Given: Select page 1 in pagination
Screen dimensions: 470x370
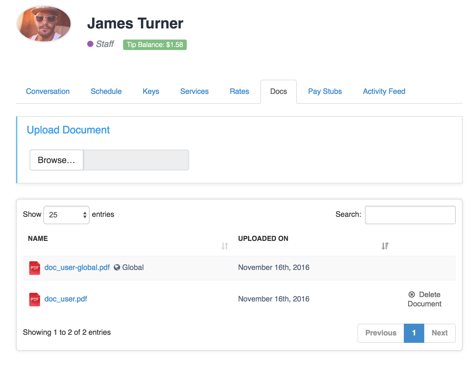Looking at the screenshot, I should click(414, 333).
